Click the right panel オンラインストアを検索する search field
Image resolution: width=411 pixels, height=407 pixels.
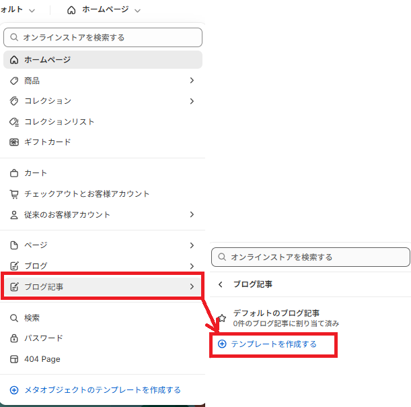coord(311,257)
